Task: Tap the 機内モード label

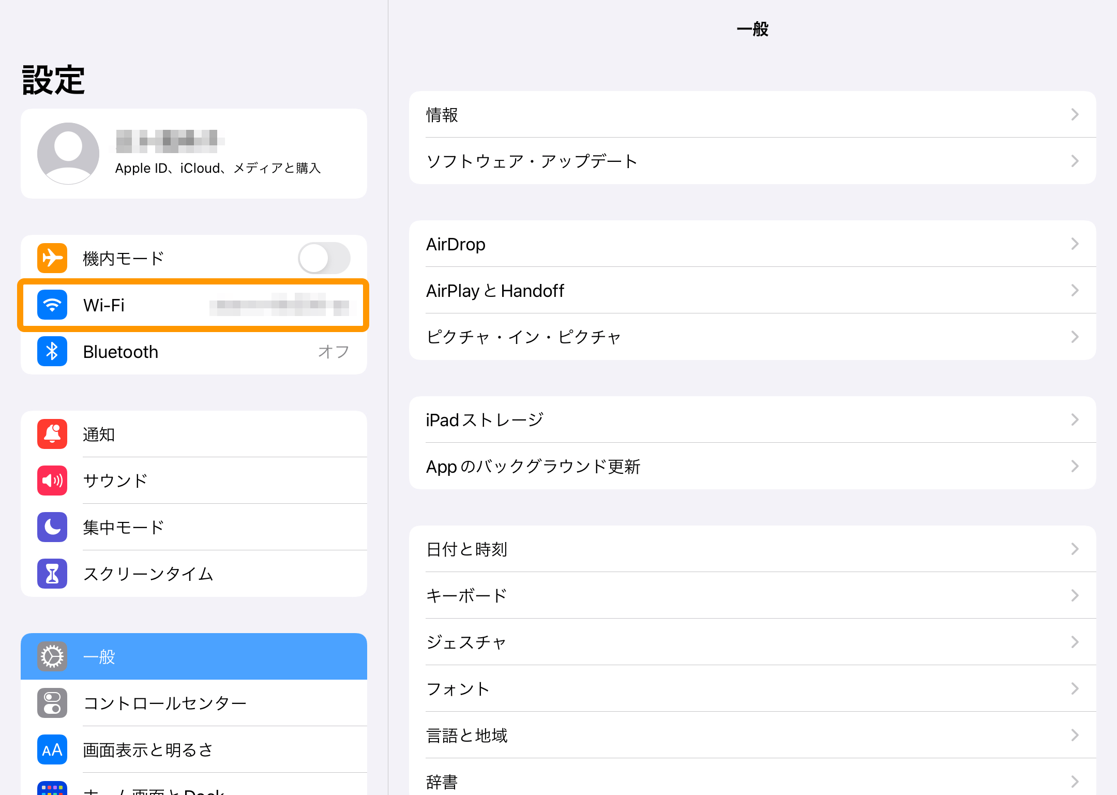Action: click(124, 259)
